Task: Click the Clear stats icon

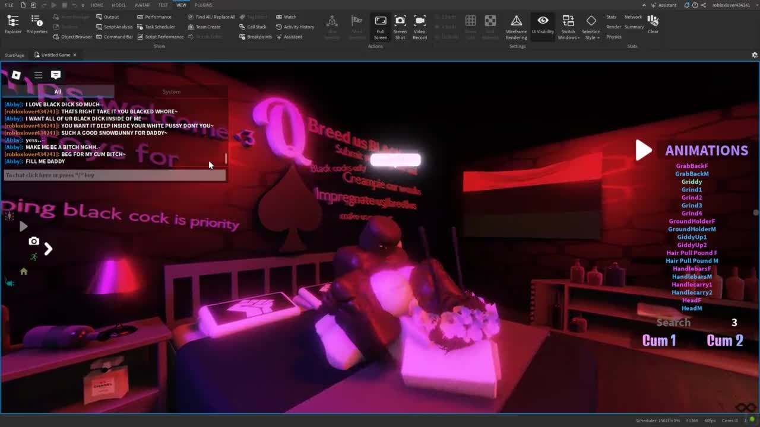Action: pyautogui.click(x=653, y=24)
